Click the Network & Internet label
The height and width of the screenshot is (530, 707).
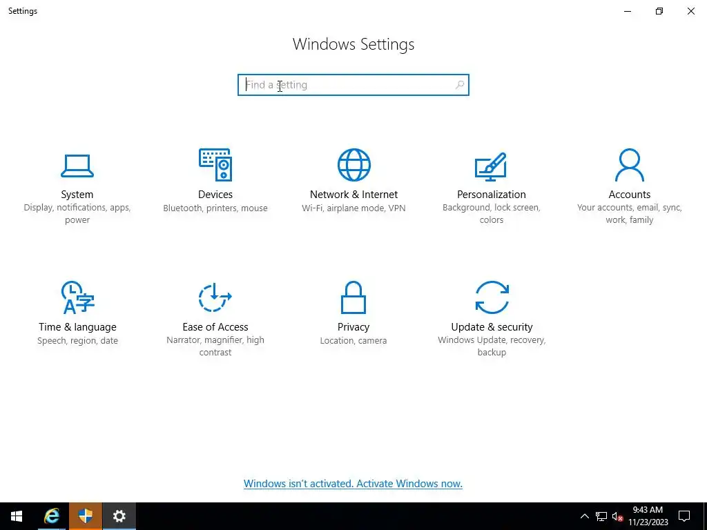tap(354, 194)
